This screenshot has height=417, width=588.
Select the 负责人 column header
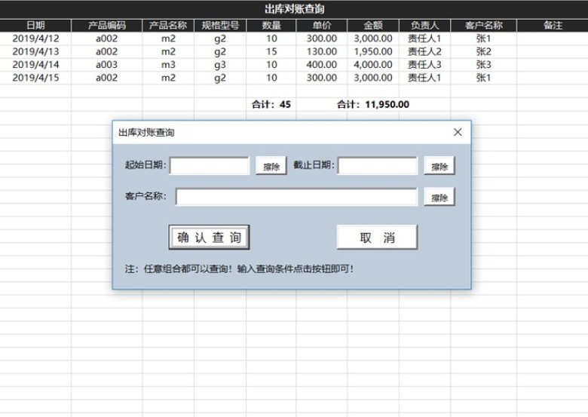point(425,26)
